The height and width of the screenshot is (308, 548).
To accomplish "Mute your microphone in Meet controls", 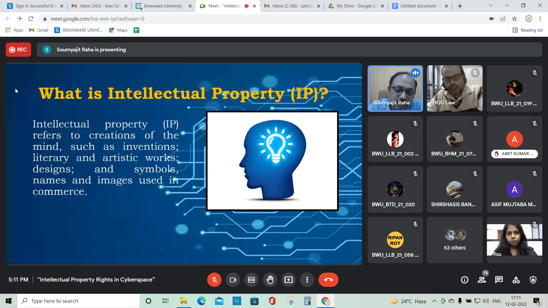I will 214,280.
